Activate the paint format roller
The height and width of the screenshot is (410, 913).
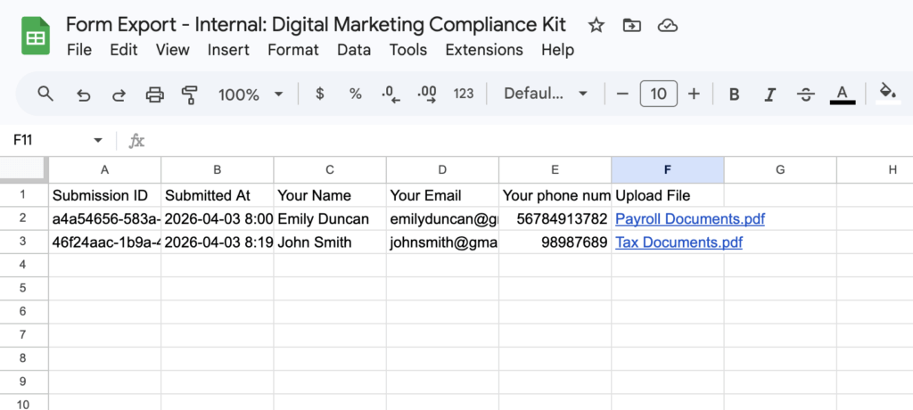click(189, 94)
